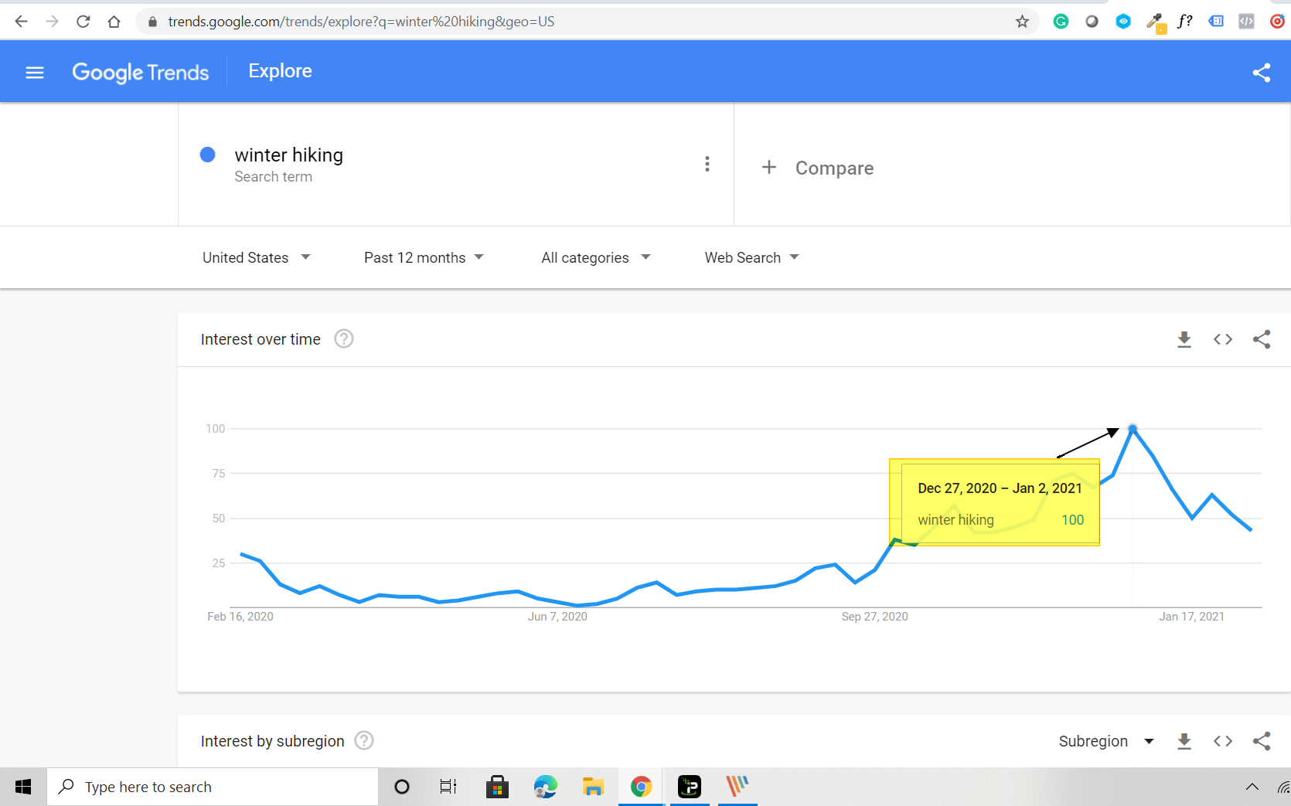Embed the Interest over time chart

pyautogui.click(x=1223, y=339)
